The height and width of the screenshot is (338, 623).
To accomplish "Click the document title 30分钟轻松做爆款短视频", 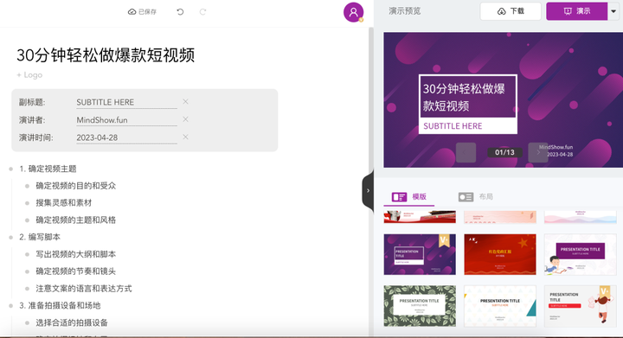I will click(x=106, y=55).
